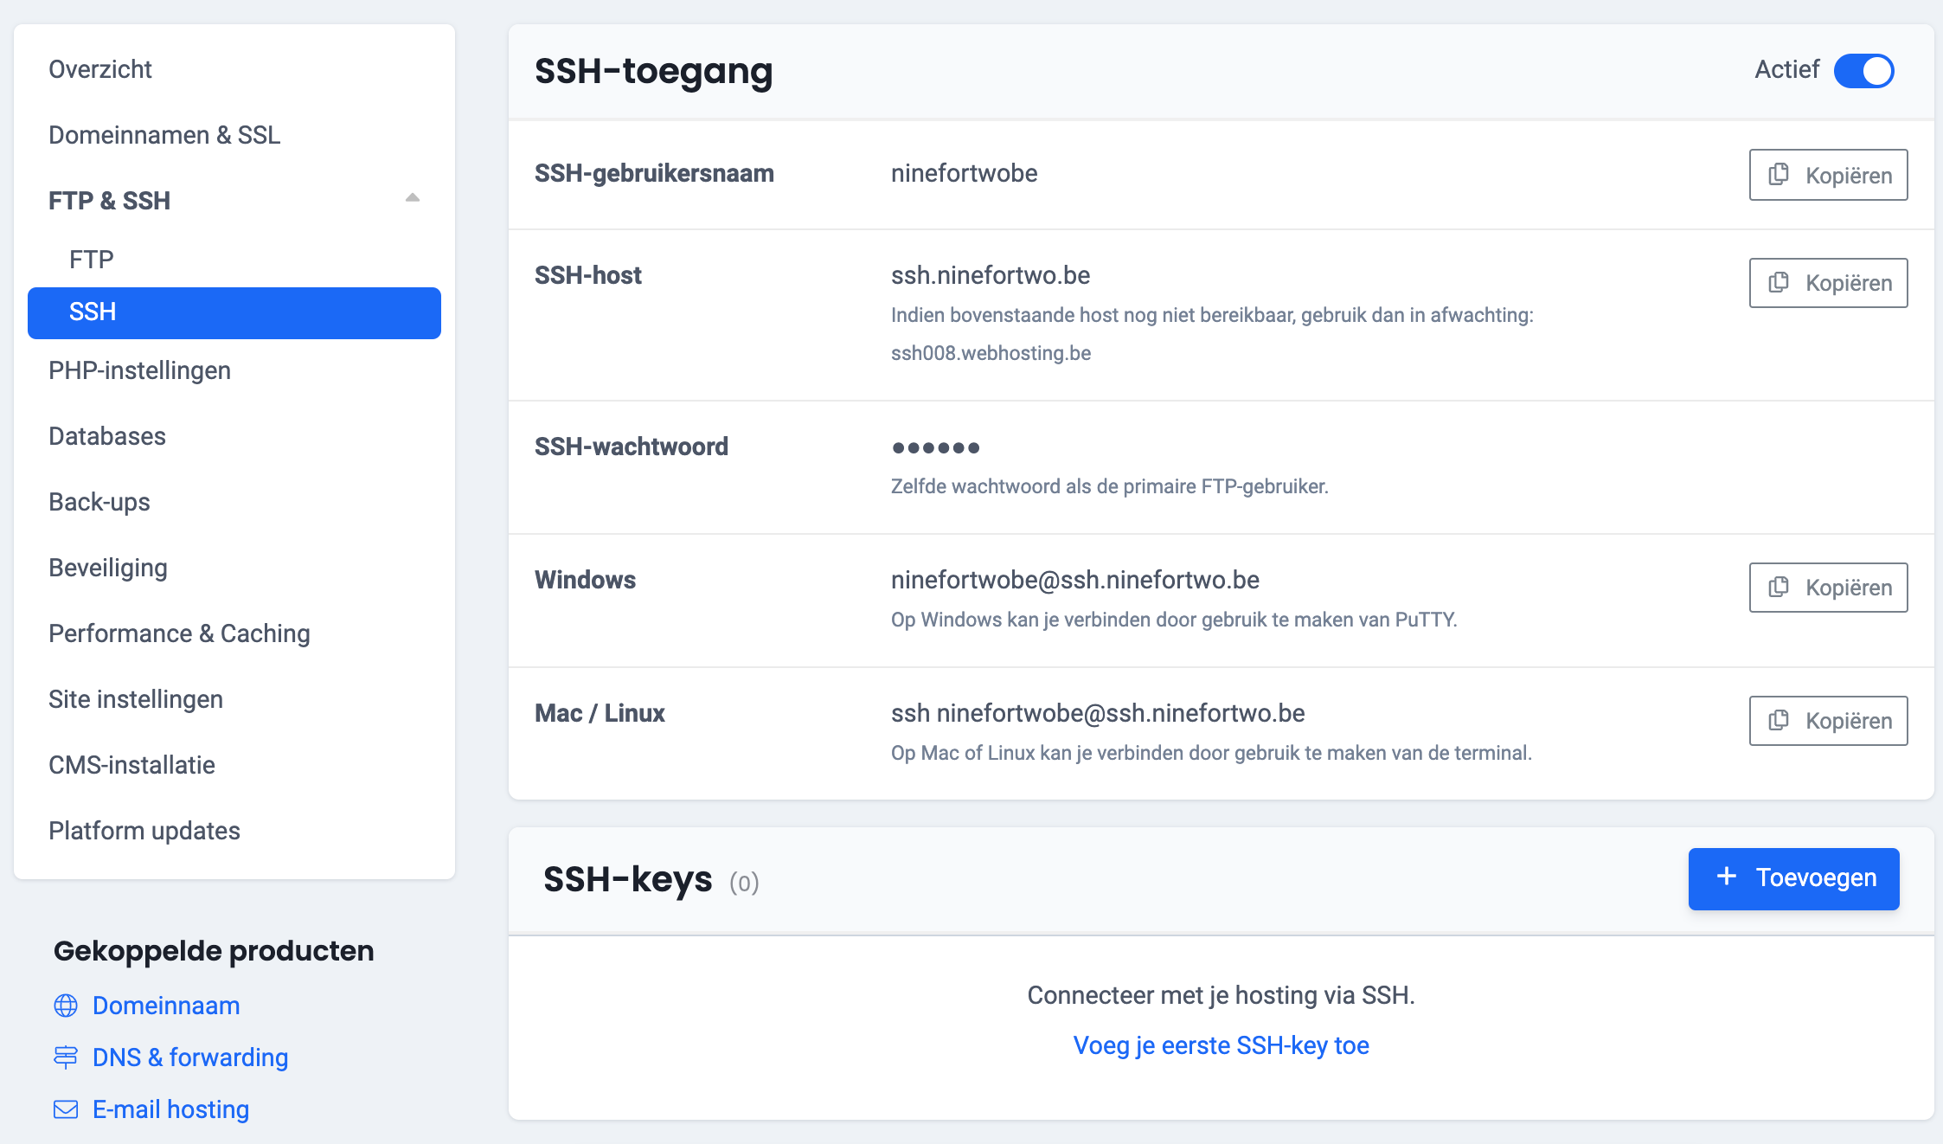The image size is (1943, 1144).
Task: Copy the Mac / Linux terminal command
Action: [x=1778, y=721]
